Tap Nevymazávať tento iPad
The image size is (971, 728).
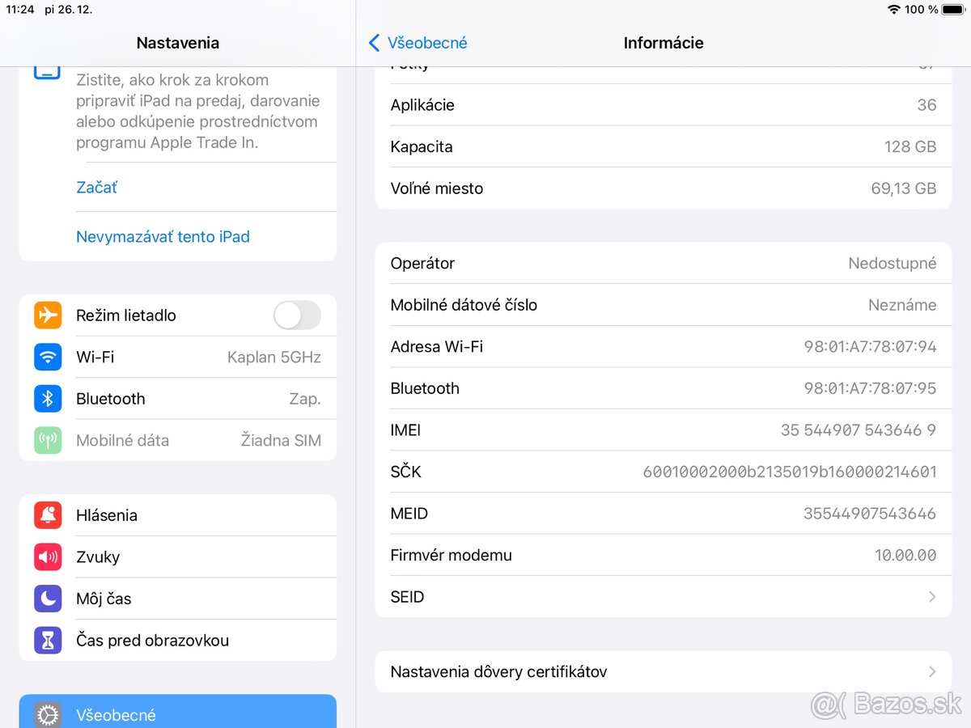coord(163,236)
